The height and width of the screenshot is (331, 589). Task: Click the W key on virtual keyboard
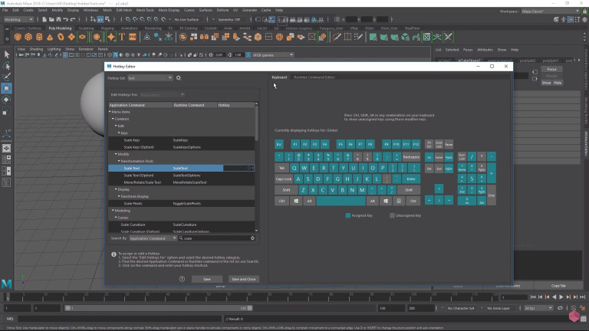coord(304,168)
